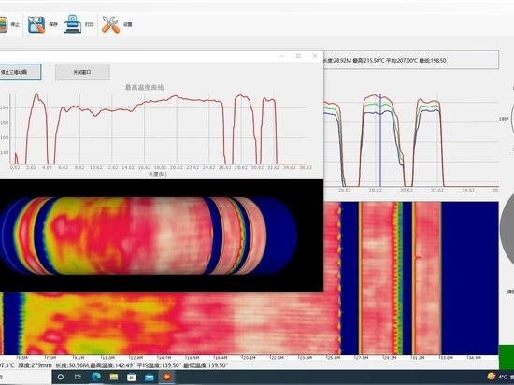Click the 关闭窗口 button

82,72
